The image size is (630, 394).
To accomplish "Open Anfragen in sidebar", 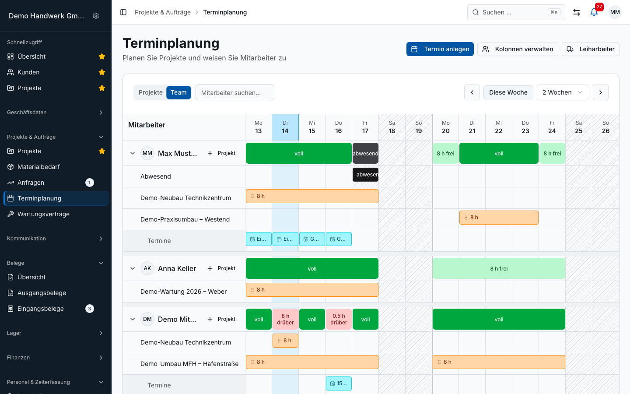I will coord(56,183).
